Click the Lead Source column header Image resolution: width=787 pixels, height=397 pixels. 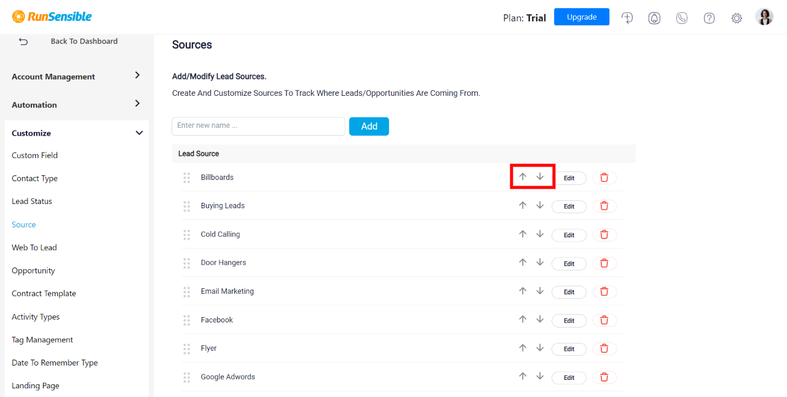coord(199,154)
